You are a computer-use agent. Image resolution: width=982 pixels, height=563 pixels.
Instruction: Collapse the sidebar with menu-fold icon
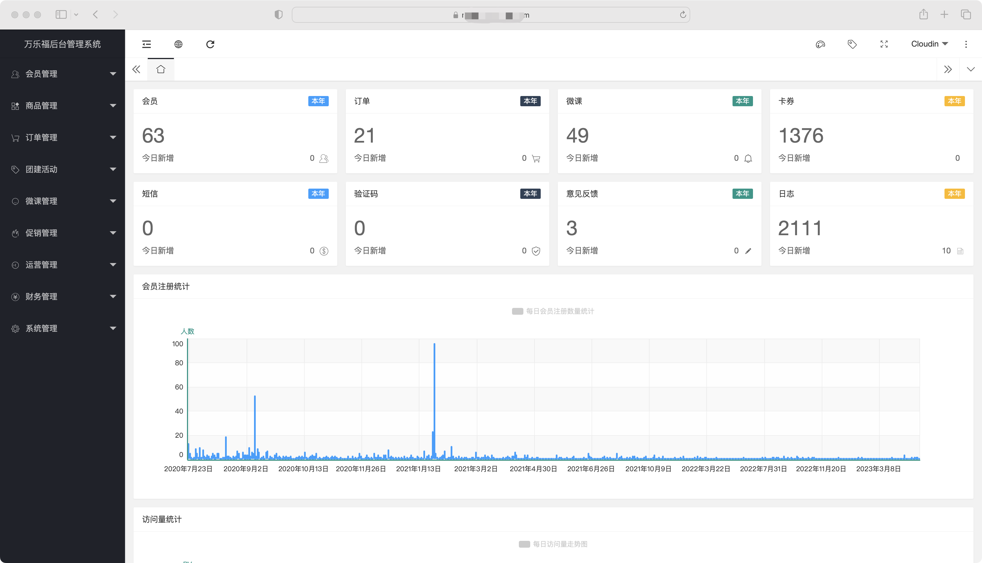147,44
